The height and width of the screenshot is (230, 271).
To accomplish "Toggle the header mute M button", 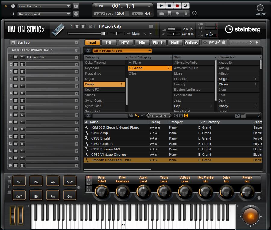I will tap(77, 26).
